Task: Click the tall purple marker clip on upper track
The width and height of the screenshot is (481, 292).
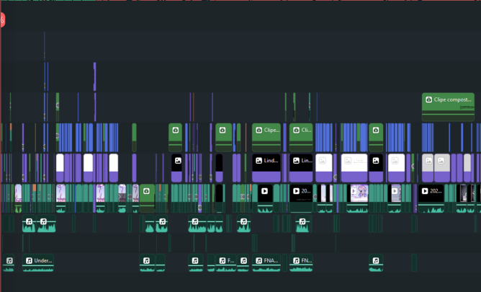Action: coord(94,79)
